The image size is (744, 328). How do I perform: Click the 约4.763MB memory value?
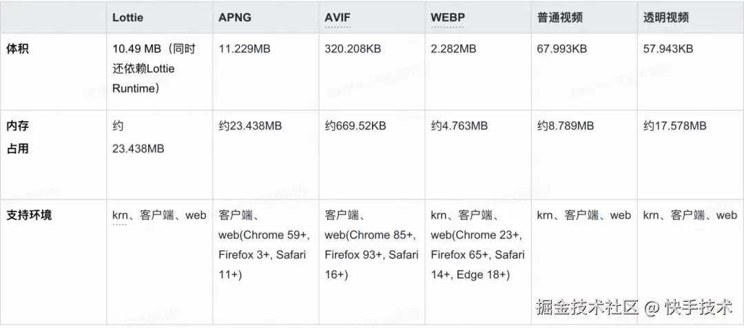459,127
